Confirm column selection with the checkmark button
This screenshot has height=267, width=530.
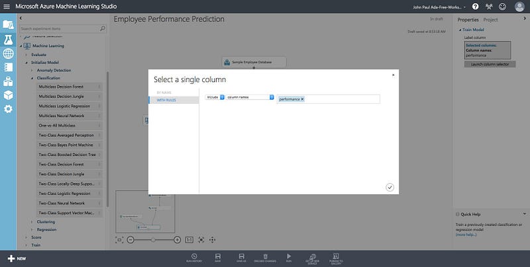[x=390, y=187]
